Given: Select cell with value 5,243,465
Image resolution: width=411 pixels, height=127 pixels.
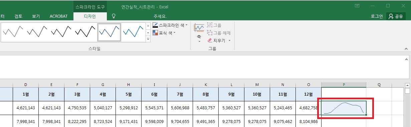Looking at the screenshot, I should [x=283, y=108].
